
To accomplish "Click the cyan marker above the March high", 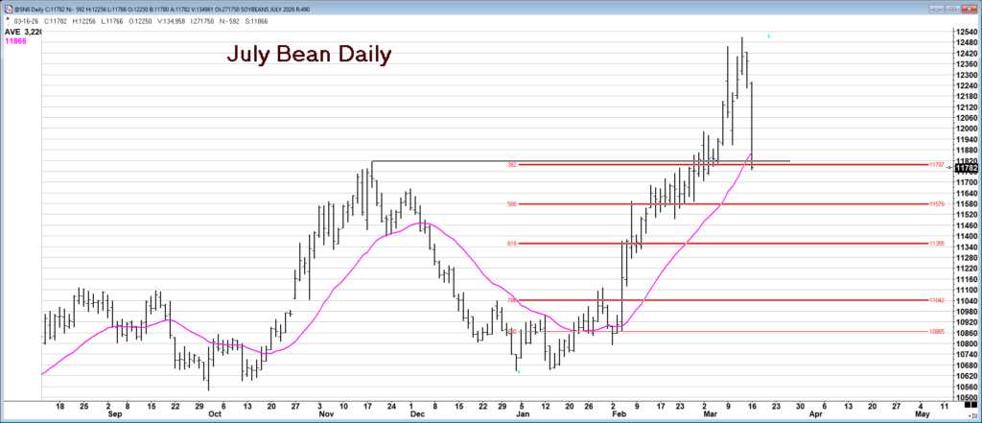I will point(768,35).
